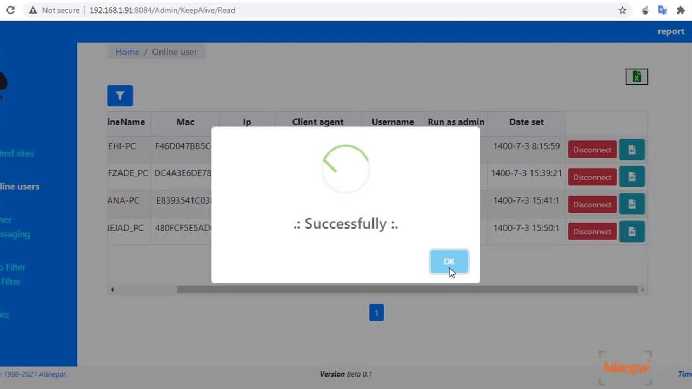
Task: Bookmark this page with the star icon
Action: (x=622, y=10)
